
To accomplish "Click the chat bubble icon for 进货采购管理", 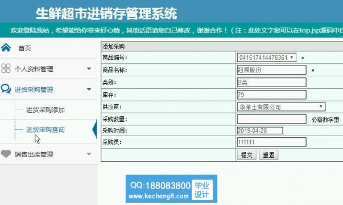I will (6, 89).
